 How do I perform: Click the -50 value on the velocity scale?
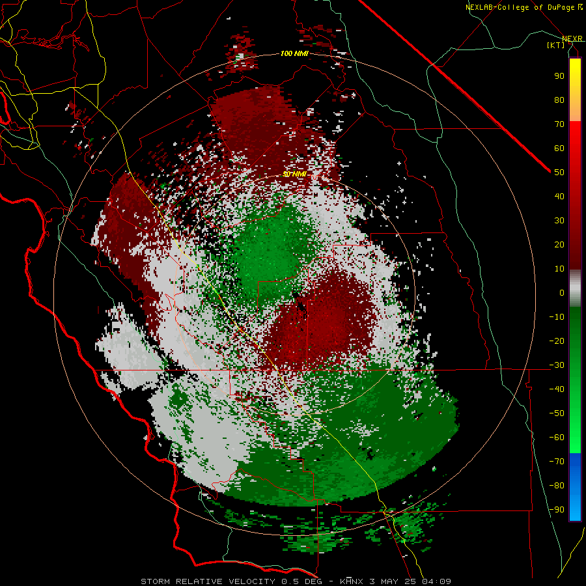pyautogui.click(x=557, y=413)
